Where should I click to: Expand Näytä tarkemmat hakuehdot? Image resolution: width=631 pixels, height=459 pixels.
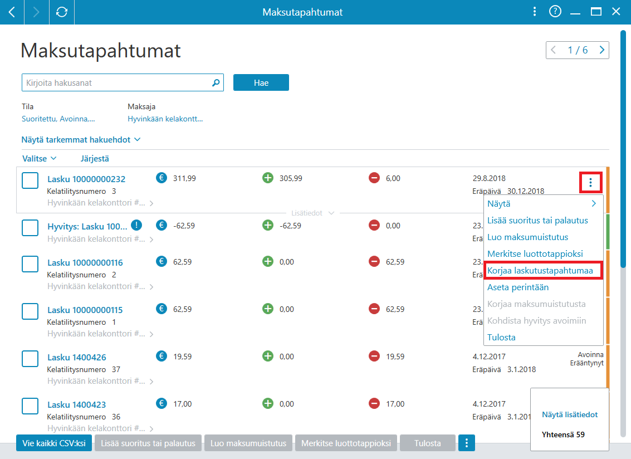[x=81, y=140]
